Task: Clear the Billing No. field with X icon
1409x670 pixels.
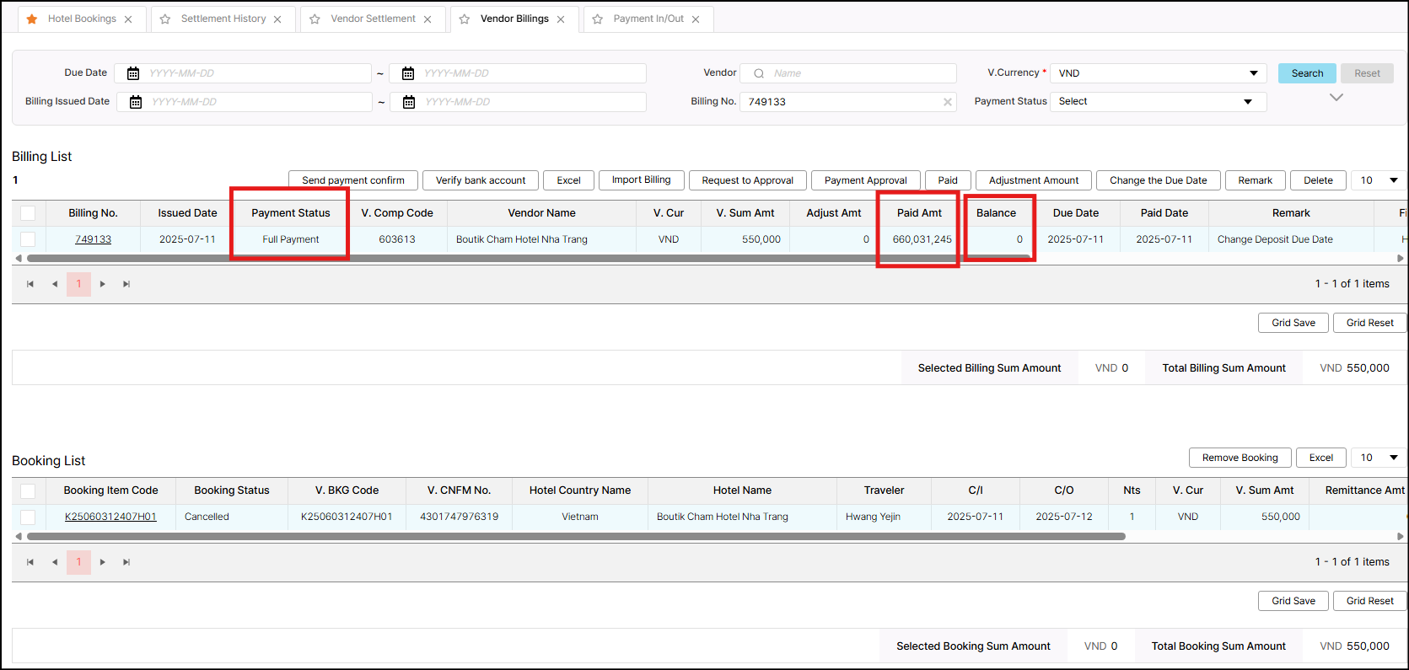Action: pyautogui.click(x=947, y=102)
